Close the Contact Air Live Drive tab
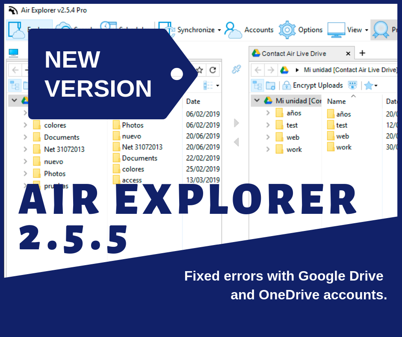The width and height of the screenshot is (402, 337). pos(348,53)
